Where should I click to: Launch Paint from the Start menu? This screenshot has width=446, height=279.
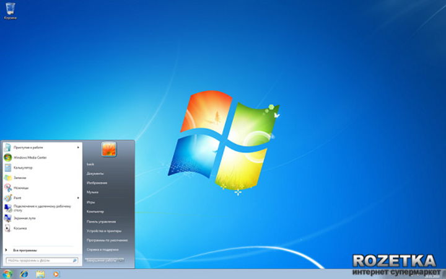[42, 198]
